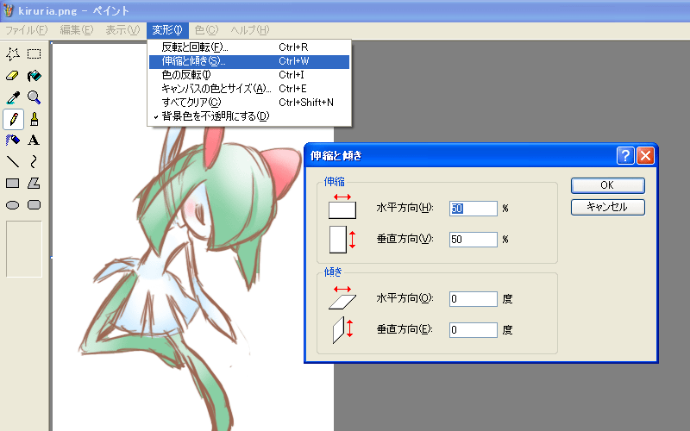Image resolution: width=690 pixels, height=431 pixels.
Task: Select the Brush tool
Action: [x=34, y=119]
